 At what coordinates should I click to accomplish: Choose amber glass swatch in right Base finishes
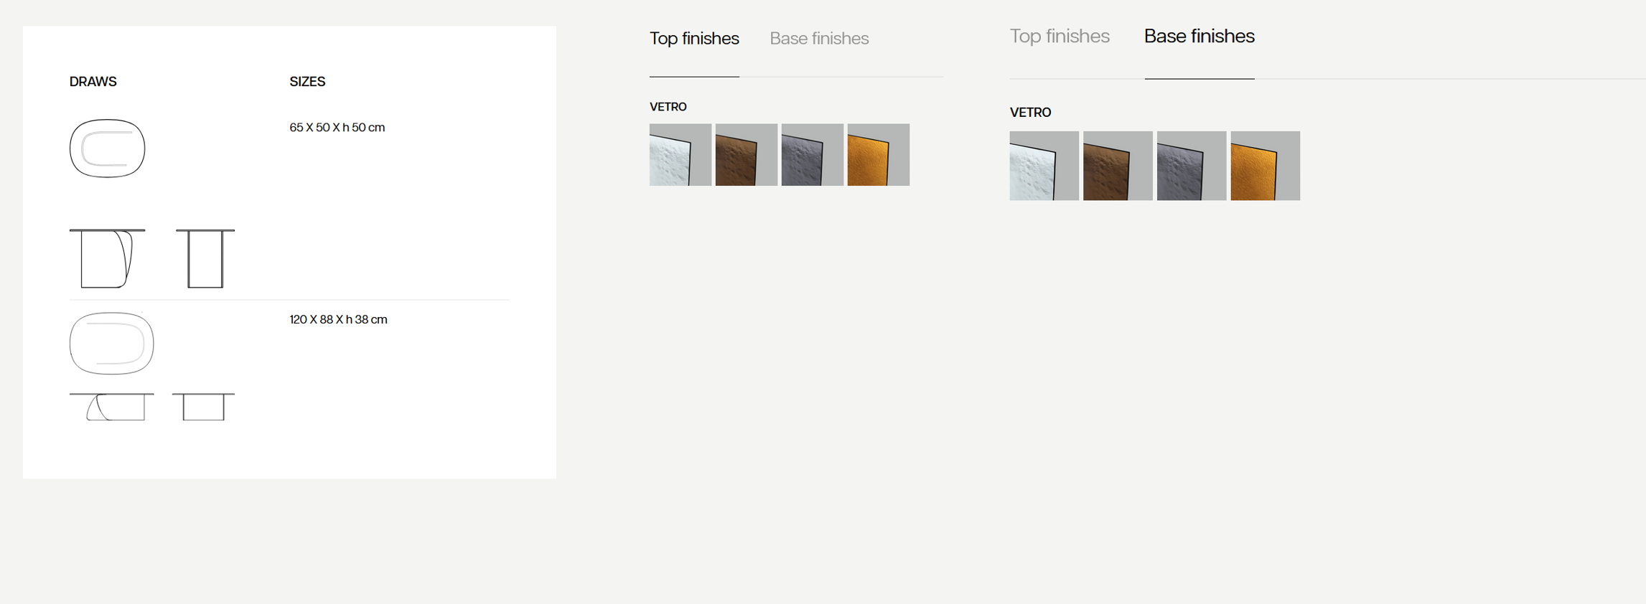click(x=1266, y=166)
